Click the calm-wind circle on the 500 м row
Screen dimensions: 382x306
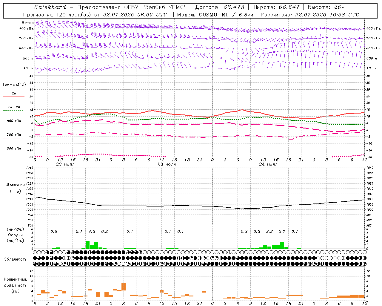[x=221, y=58]
